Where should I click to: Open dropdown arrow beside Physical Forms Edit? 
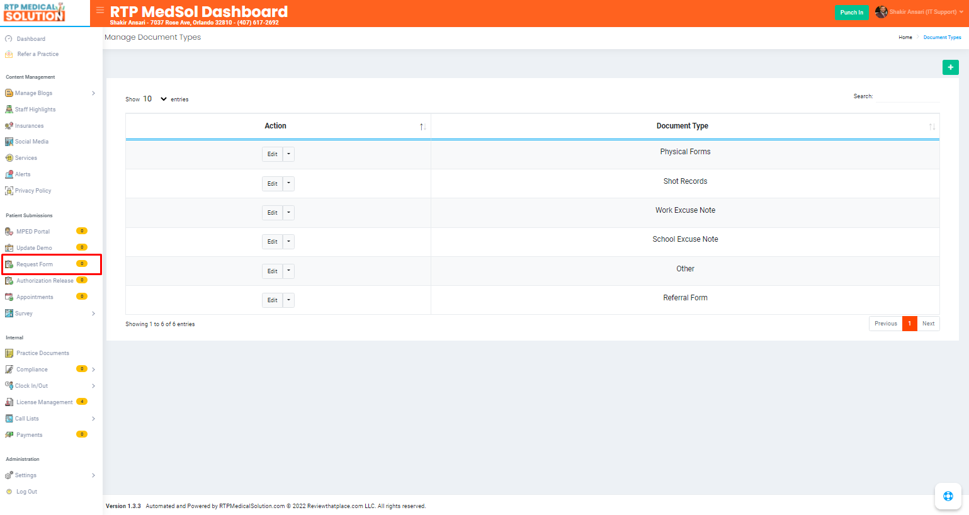[288, 154]
